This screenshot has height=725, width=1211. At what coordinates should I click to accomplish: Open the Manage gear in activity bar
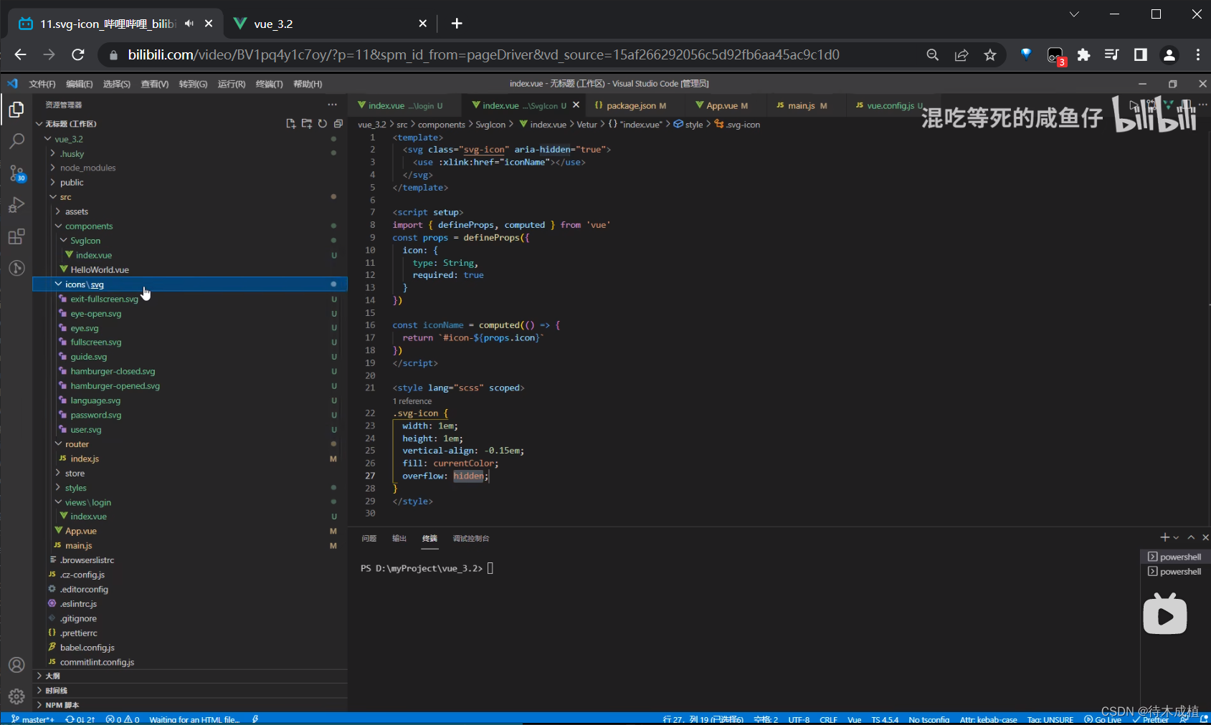tap(16, 696)
